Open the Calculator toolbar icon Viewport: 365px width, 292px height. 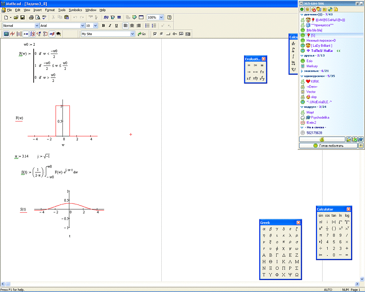6,34
